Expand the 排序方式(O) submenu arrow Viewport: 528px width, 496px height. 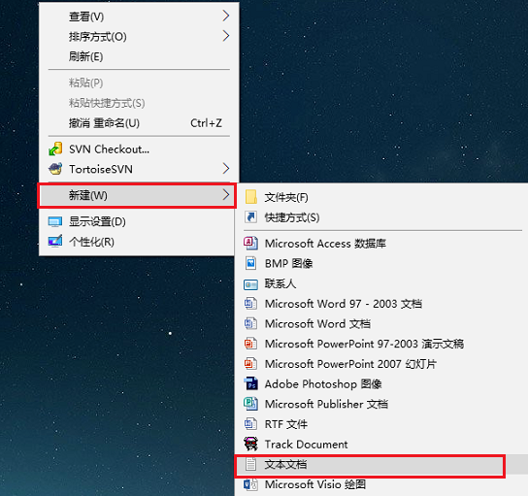tap(226, 36)
